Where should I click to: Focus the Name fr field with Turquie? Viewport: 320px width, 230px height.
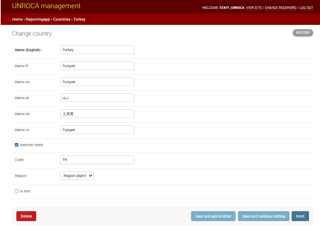pyautogui.click(x=97, y=66)
